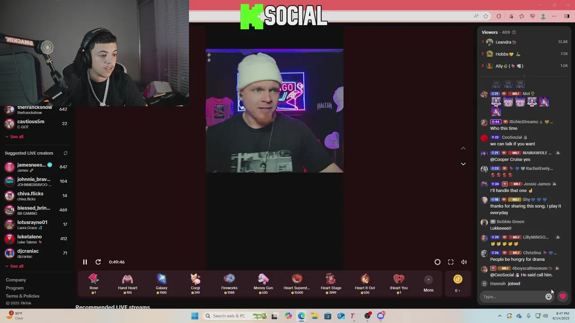Open the emoji picker in chat
The width and height of the screenshot is (575, 323).
click(548, 297)
